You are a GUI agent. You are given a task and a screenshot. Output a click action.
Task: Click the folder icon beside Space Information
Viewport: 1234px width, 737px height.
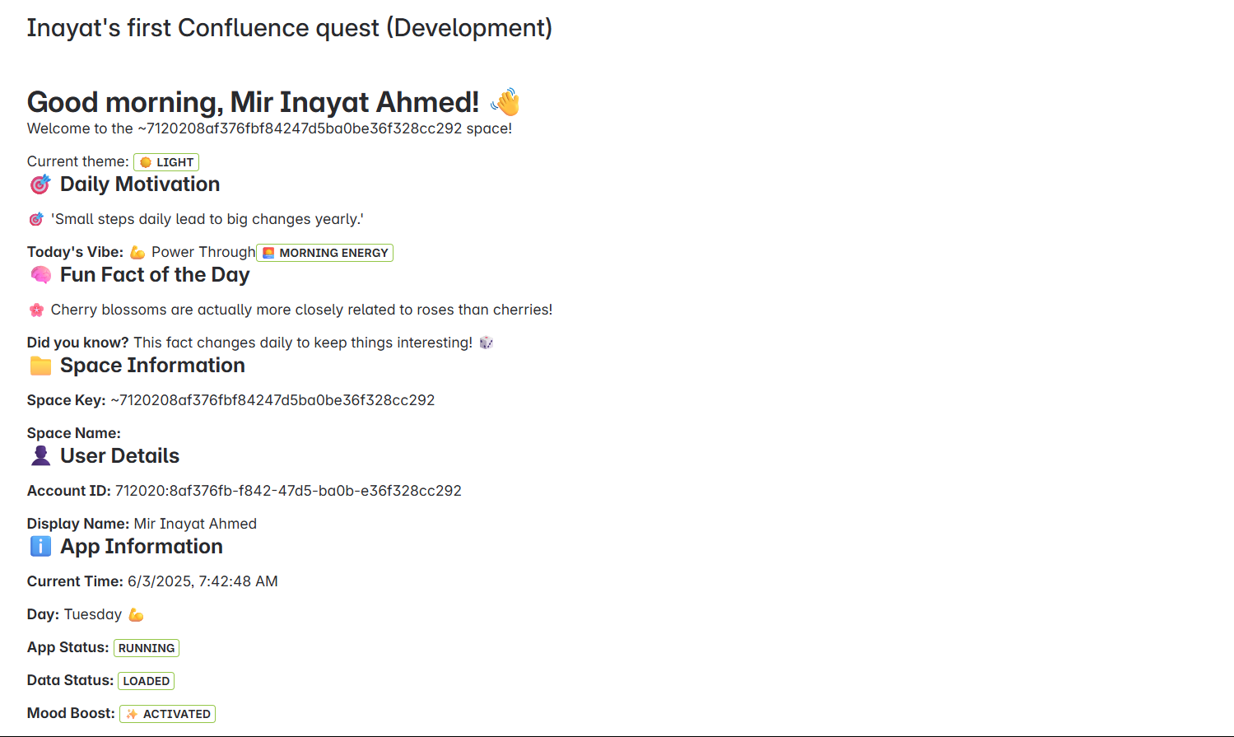click(x=40, y=366)
